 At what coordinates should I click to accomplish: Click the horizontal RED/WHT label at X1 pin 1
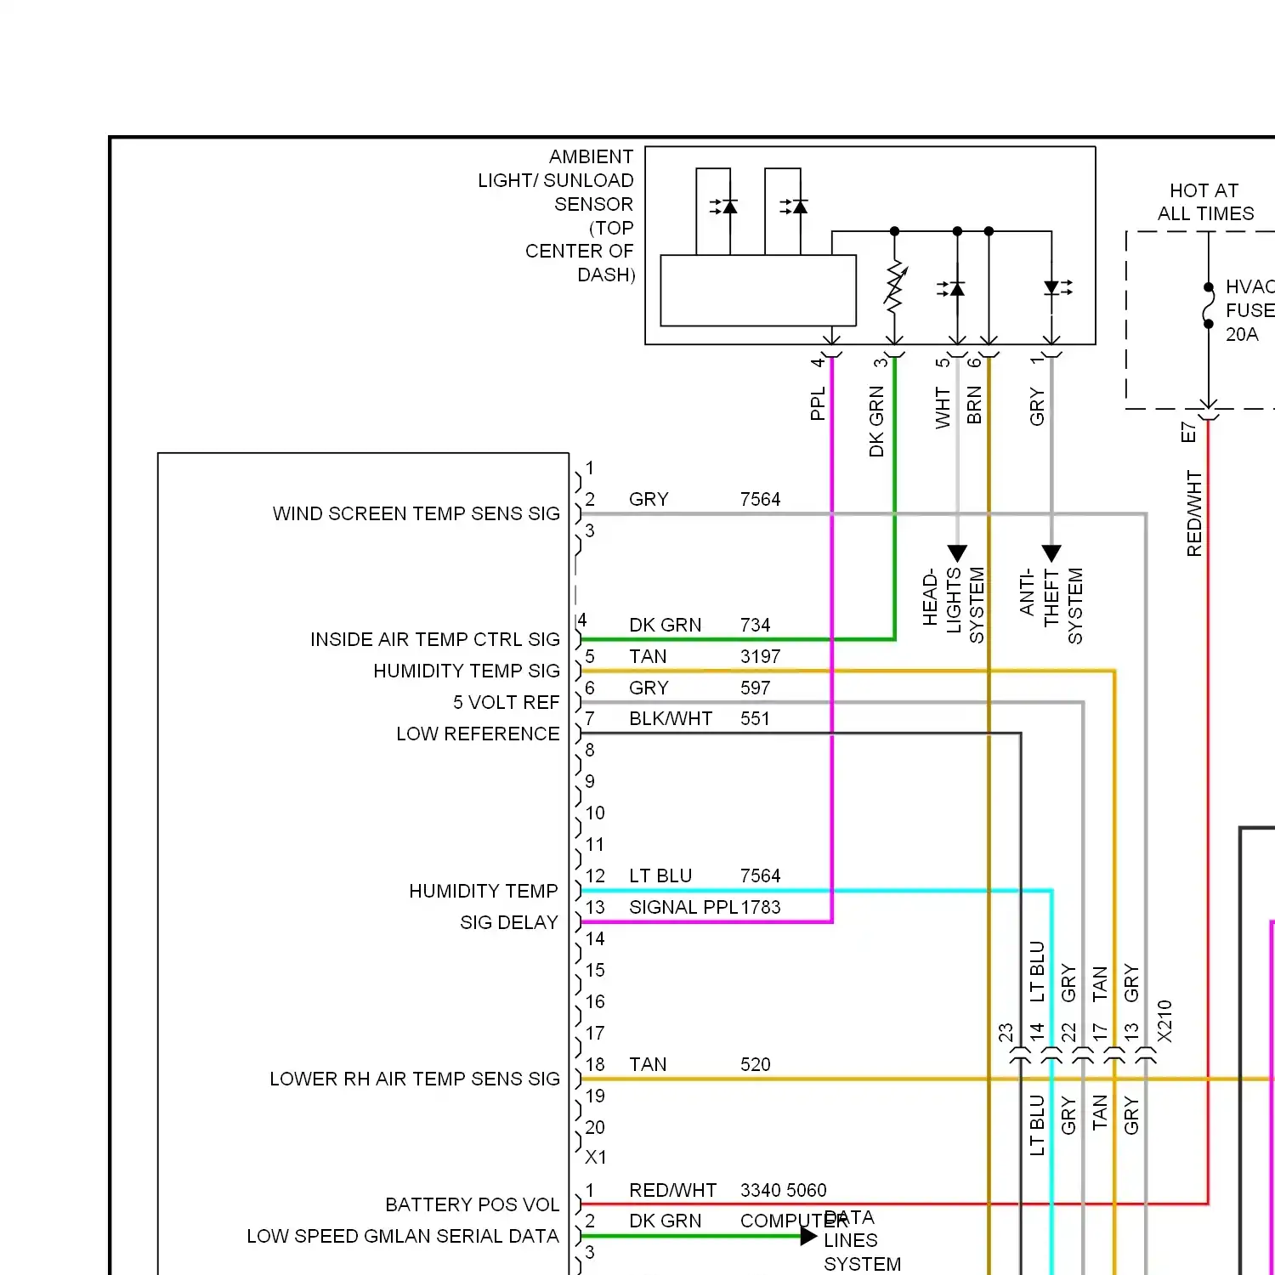pyautogui.click(x=673, y=1190)
